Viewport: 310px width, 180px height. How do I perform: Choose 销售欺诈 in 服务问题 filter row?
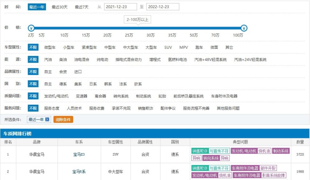146,108
